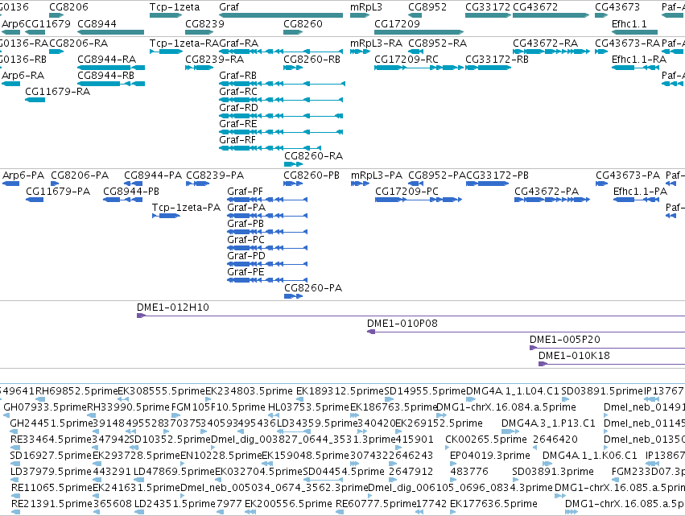This screenshot has width=685, height=516.
Task: Click the CG33172 gene feature
Action: (488, 15)
